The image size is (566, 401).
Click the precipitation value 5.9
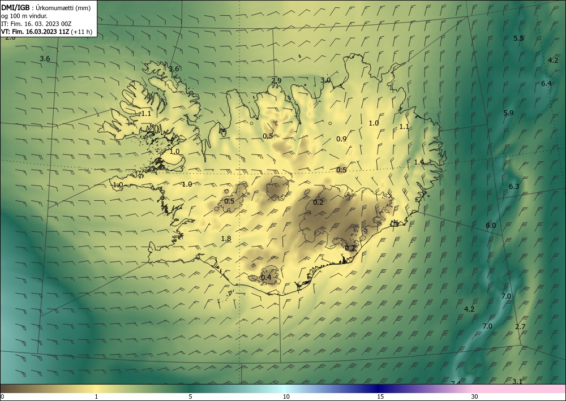tap(508, 113)
